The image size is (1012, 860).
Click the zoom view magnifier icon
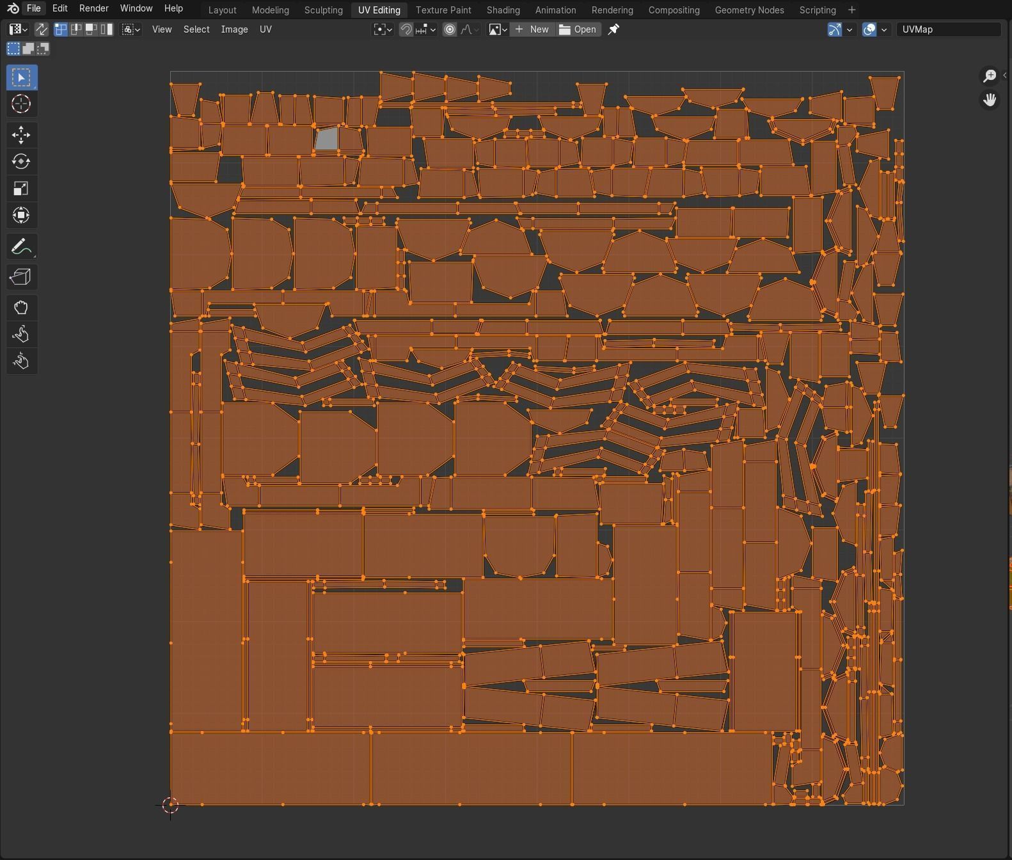pos(990,76)
